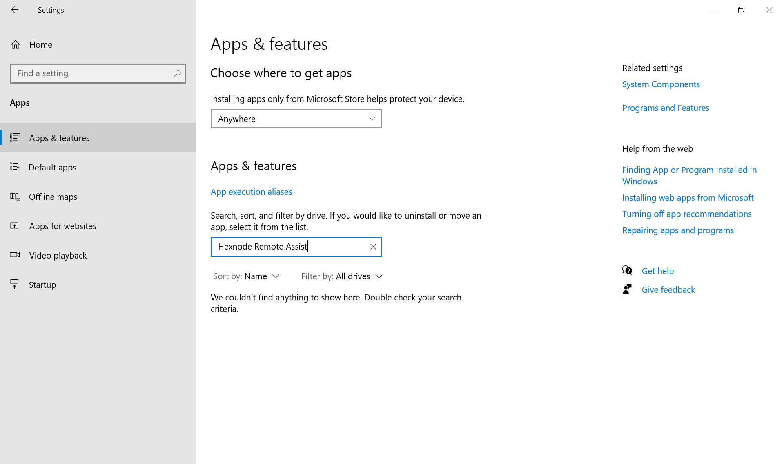784x464 pixels.
Task: Open the Sort by Name dropdown
Action: pyautogui.click(x=261, y=276)
